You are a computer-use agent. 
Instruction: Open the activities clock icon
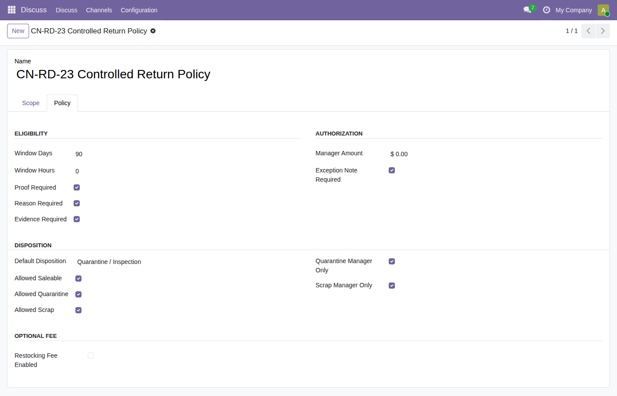pyautogui.click(x=546, y=10)
